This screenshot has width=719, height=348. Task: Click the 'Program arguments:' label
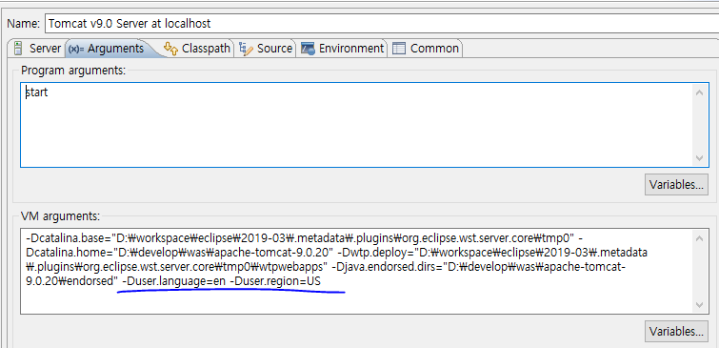coord(73,71)
